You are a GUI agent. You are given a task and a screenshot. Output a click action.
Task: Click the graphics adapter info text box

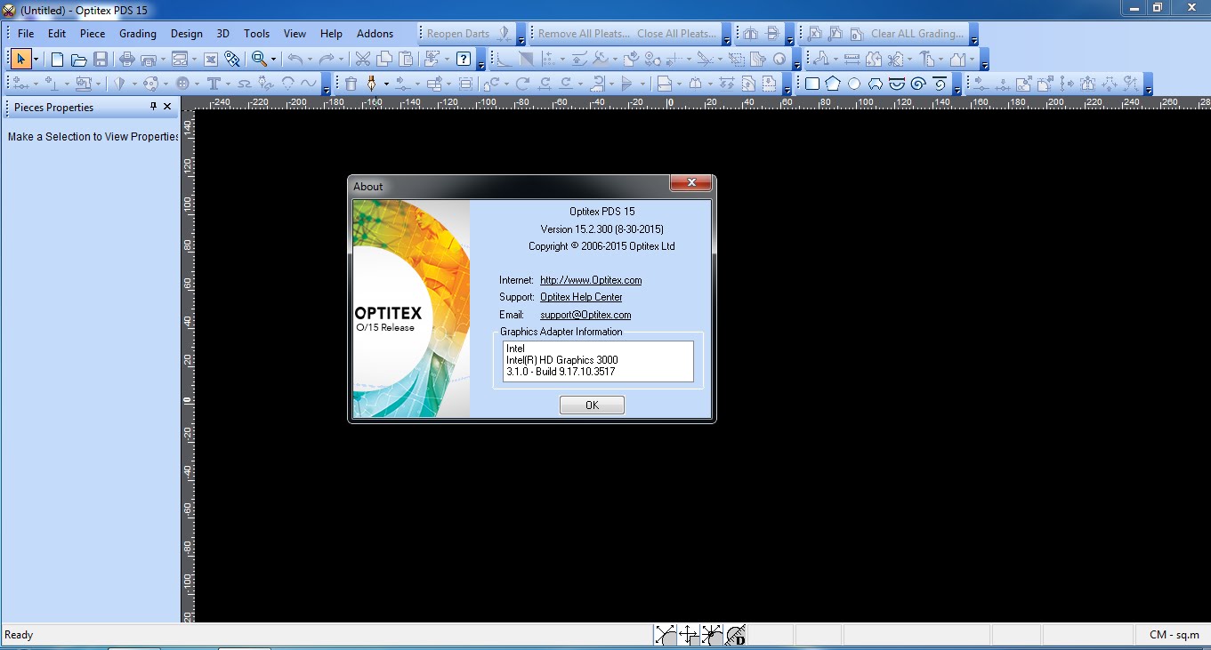coord(598,361)
